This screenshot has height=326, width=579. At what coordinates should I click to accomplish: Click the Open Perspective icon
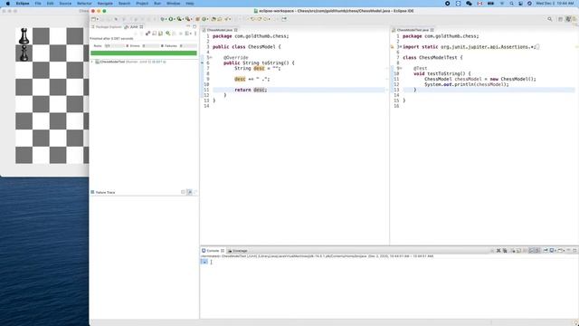click(560, 19)
